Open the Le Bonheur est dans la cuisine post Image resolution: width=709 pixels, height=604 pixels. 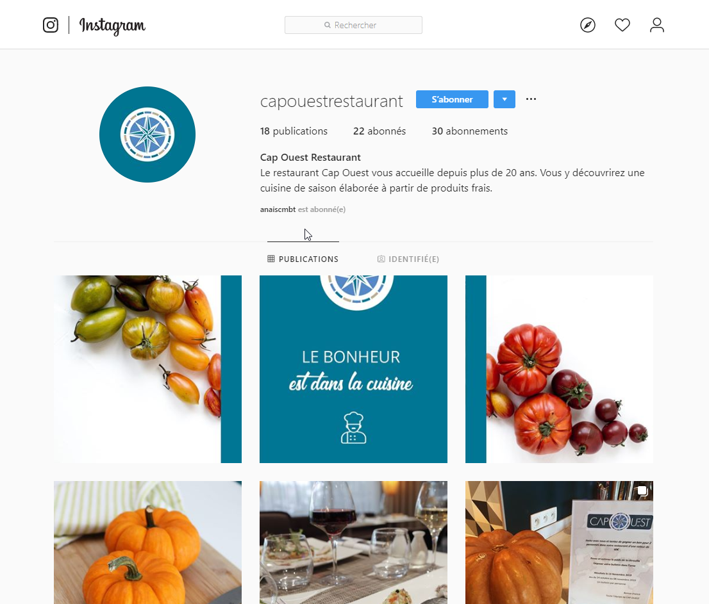tap(353, 369)
